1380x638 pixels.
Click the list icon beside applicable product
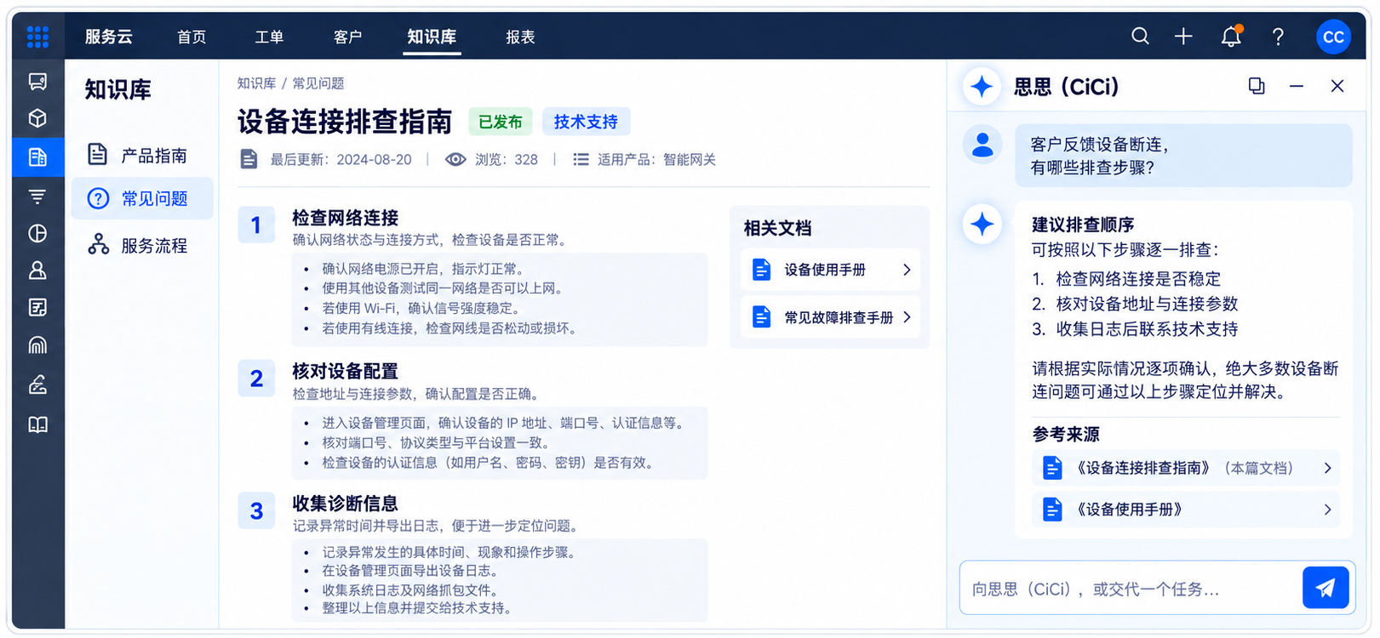click(581, 159)
